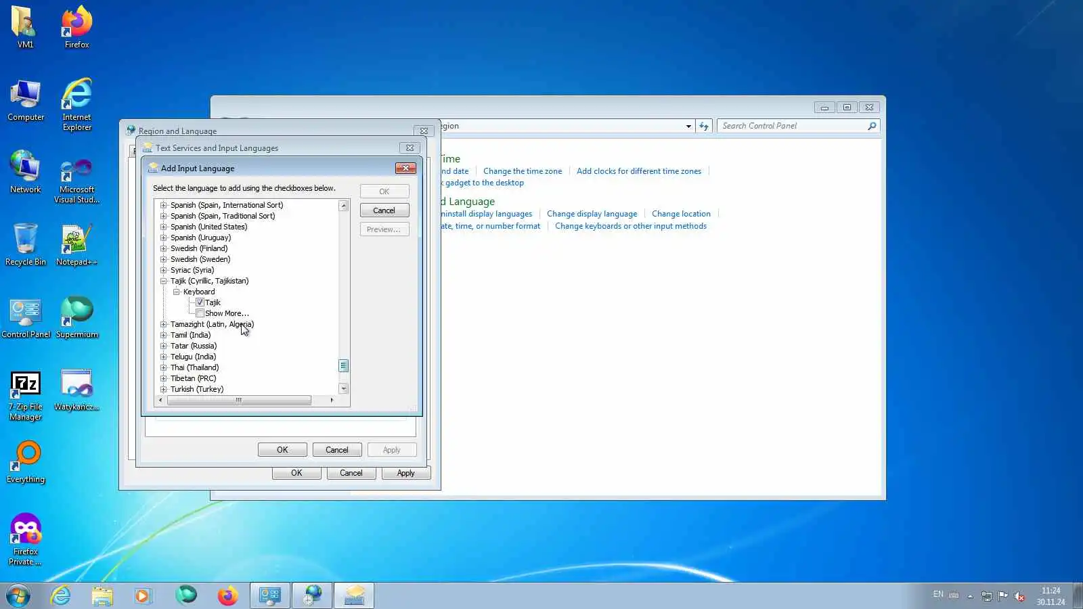
Task: Open the Control Panel address bar dropdown
Action: click(x=688, y=126)
